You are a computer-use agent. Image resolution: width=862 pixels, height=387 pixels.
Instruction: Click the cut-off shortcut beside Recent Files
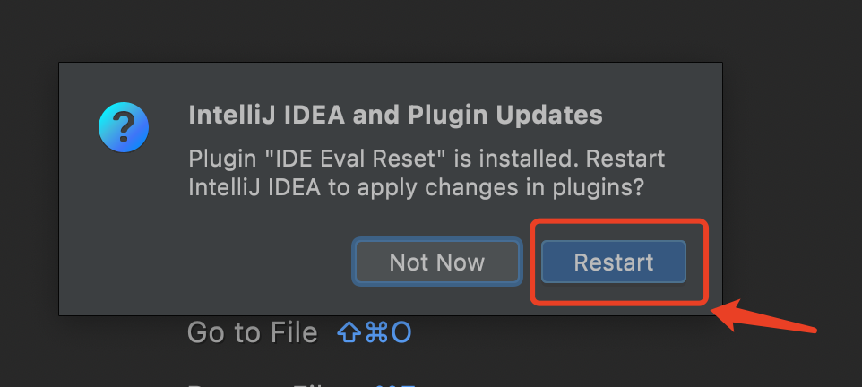point(395,385)
